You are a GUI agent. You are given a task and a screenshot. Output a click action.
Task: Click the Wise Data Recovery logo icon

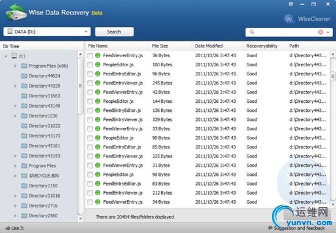(x=16, y=12)
